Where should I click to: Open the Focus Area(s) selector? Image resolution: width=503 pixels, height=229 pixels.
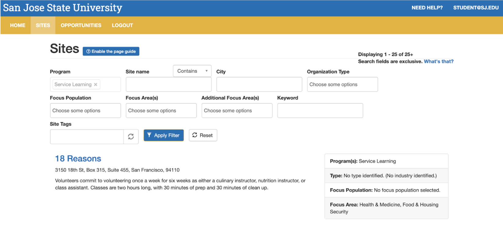[161, 111]
